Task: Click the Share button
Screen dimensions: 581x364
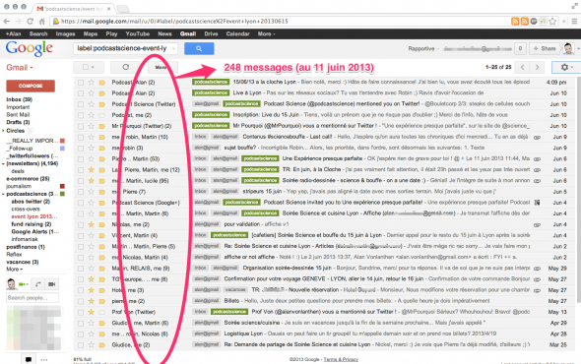Action: coord(545,48)
